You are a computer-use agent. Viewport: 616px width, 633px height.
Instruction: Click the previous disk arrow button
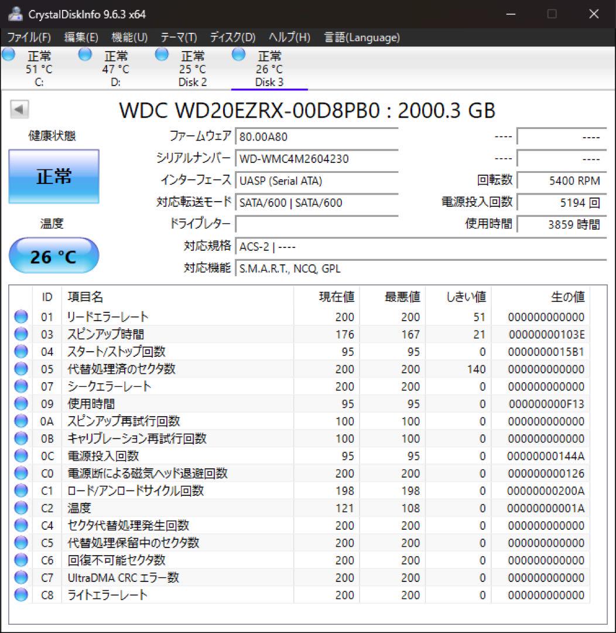coord(19,109)
